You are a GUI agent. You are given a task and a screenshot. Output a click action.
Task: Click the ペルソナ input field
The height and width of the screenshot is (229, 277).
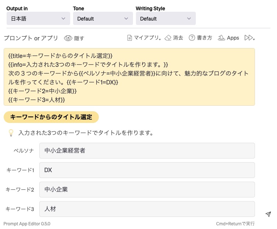coord(147,150)
